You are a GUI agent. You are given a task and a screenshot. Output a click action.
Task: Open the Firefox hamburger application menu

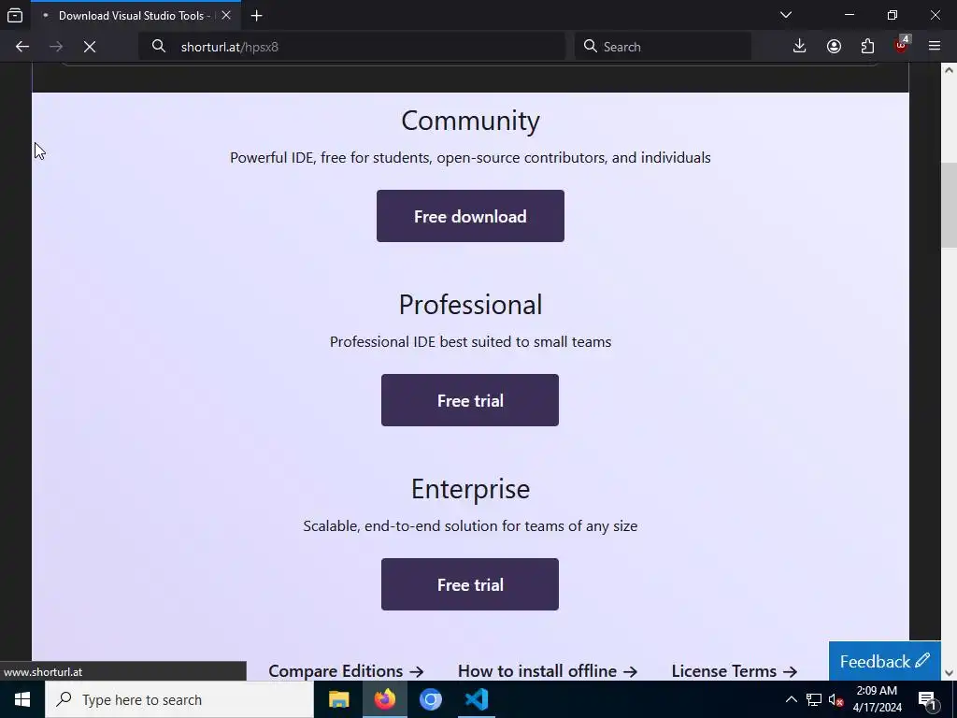click(x=935, y=46)
